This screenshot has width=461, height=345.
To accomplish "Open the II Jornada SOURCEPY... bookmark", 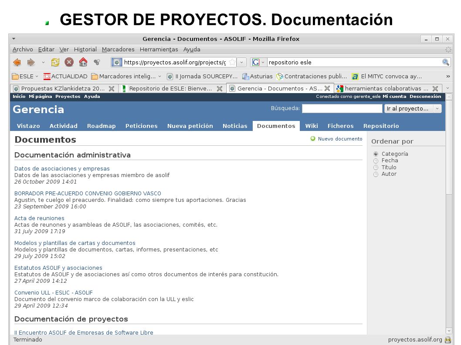I will pos(202,76).
